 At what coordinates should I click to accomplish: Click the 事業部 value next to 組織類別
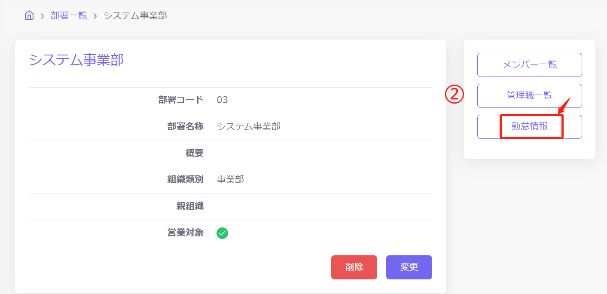230,180
